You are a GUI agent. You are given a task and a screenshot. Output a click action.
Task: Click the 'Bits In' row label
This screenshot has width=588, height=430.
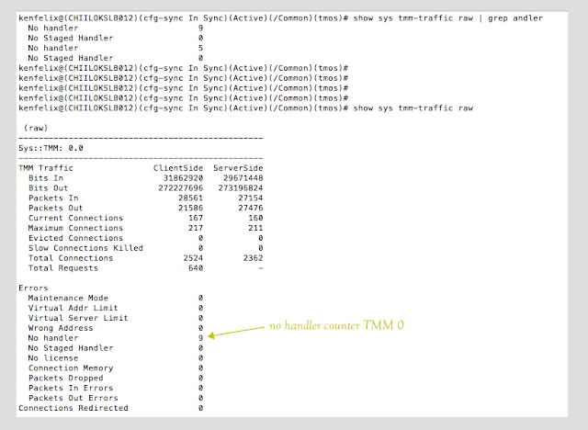46,178
